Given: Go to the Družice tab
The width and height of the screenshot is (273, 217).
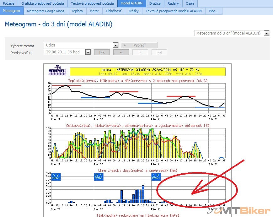Looking at the screenshot, I should (155, 3).
